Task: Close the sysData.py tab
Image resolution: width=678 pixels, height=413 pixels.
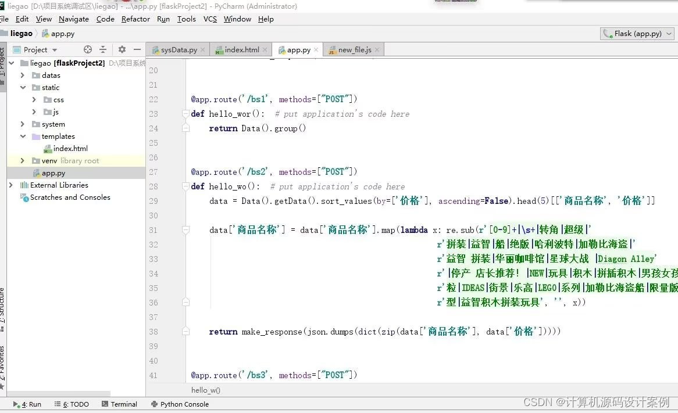Action: pos(202,50)
